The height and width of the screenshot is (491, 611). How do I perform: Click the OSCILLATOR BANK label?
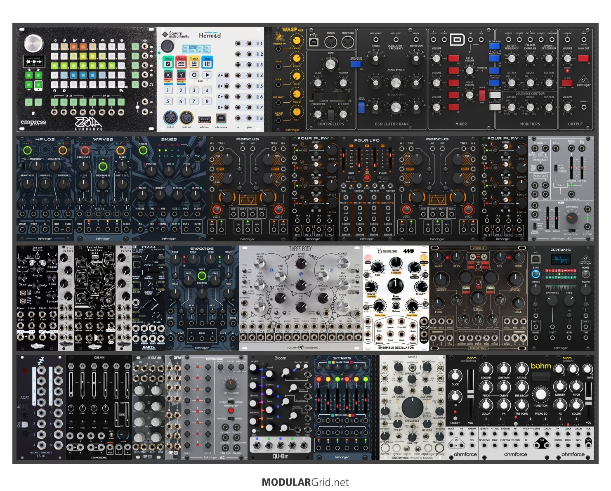(392, 124)
